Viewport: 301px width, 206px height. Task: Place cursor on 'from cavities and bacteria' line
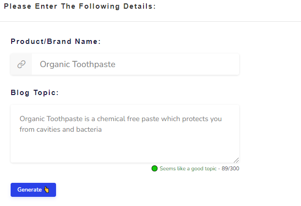click(x=61, y=129)
